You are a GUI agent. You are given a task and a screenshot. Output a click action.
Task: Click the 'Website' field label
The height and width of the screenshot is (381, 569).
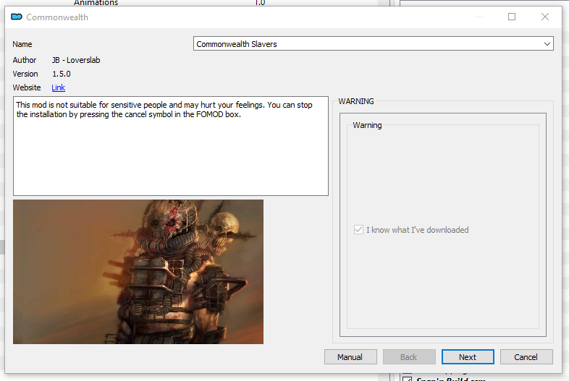(x=27, y=87)
